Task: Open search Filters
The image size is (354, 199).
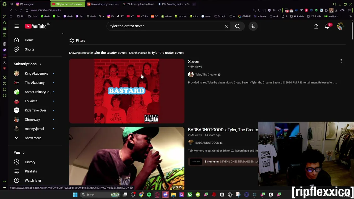Action: (x=77, y=40)
